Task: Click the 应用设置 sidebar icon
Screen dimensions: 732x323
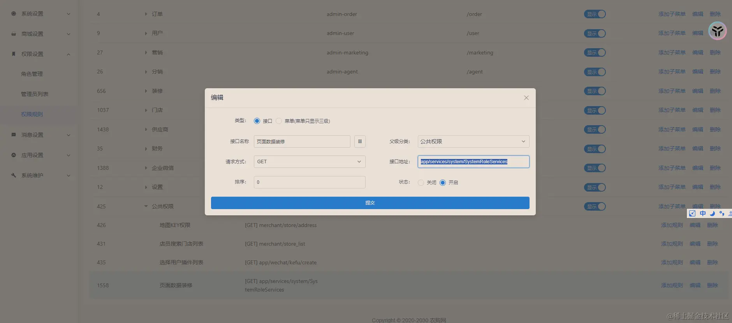Action: (14, 155)
